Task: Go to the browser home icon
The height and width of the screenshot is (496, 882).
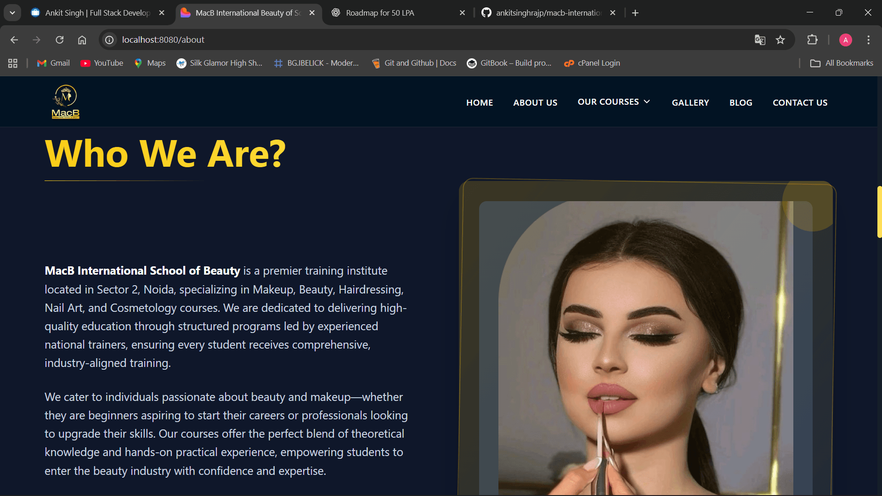Action: click(x=82, y=40)
